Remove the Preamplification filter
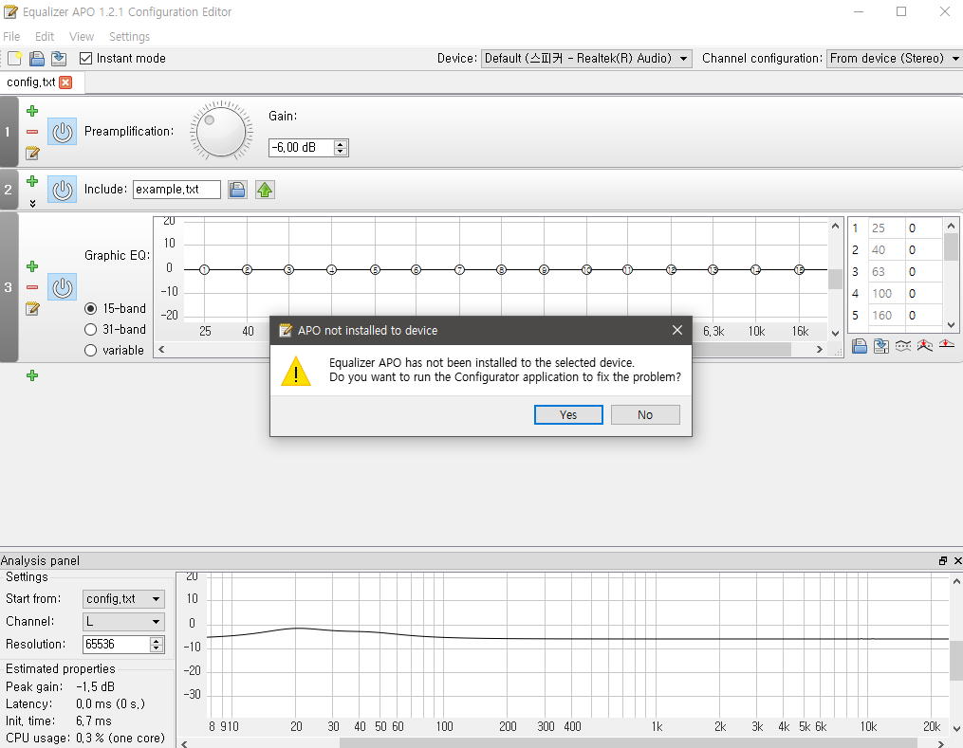The image size is (963, 748). pyautogui.click(x=32, y=132)
